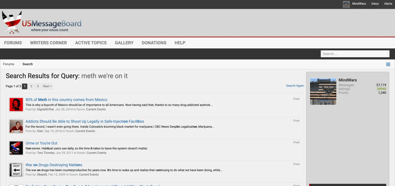Open '80% of Meth' thread title
This screenshot has height=186, width=395.
66,100
